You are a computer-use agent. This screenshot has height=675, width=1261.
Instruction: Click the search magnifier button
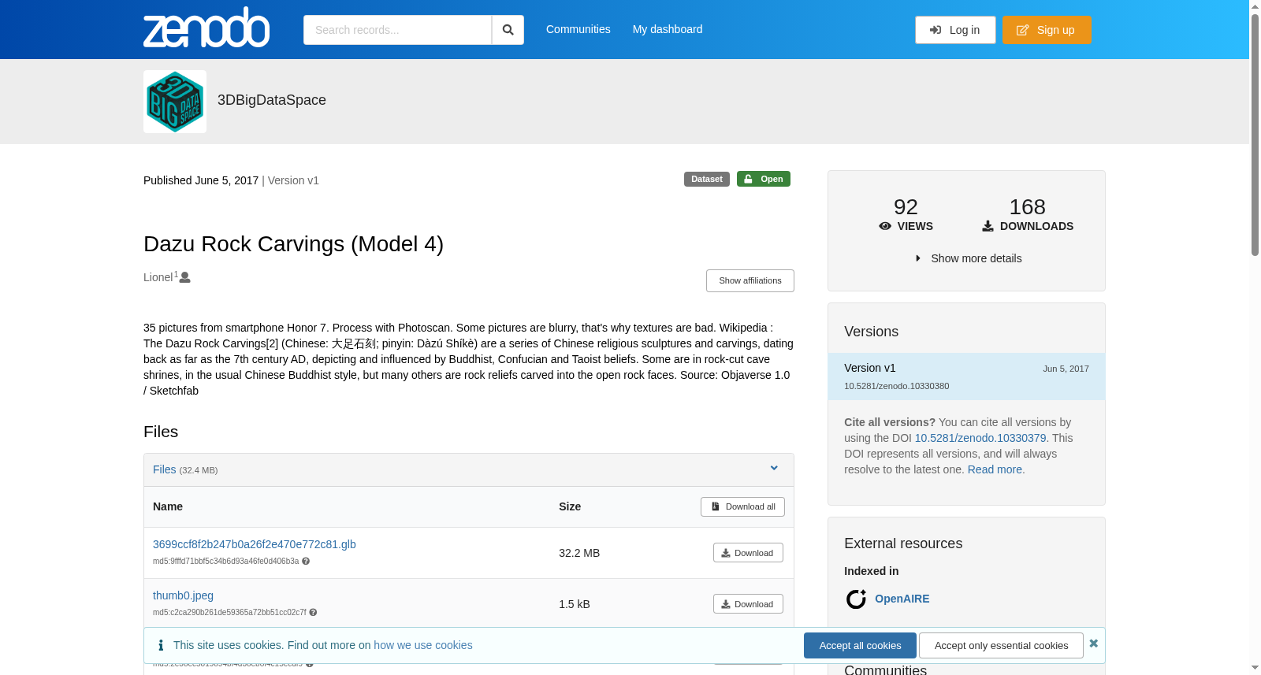point(508,30)
